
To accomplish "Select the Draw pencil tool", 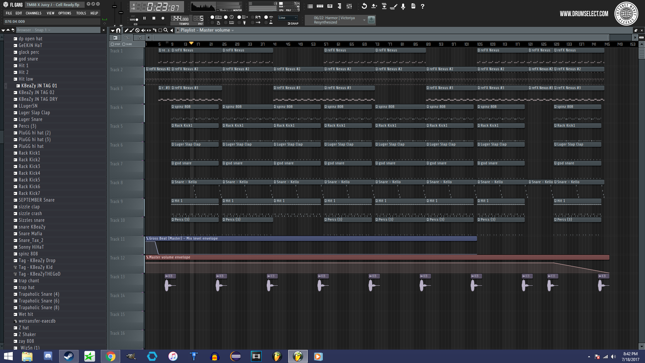I will tap(126, 30).
